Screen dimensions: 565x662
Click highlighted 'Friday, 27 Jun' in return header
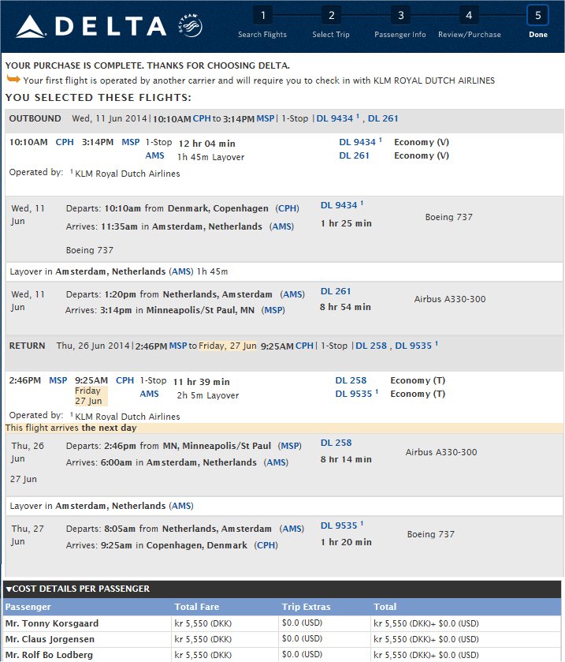(228, 346)
